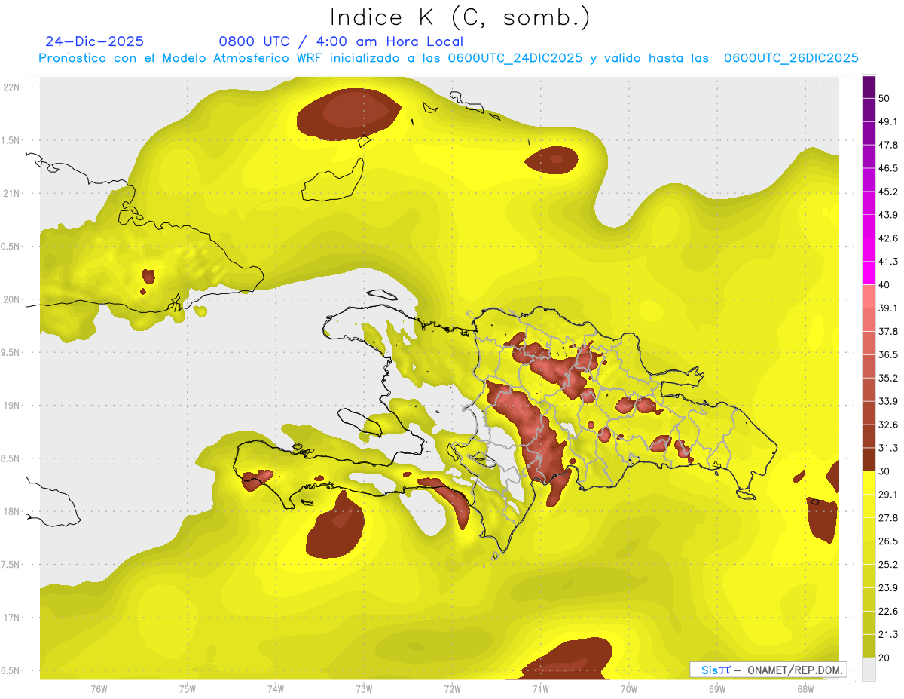Click the longitude label "74W"
This screenshot has height=699, width=904.
276,688
